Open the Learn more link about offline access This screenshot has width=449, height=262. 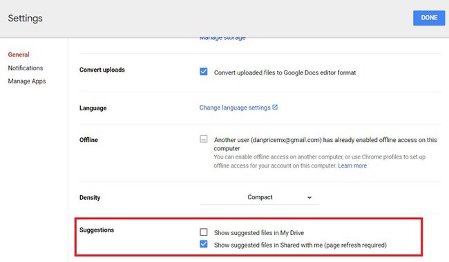(x=352, y=165)
